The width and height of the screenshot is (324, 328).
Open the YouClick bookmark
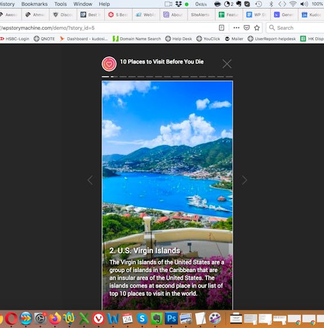[208, 38]
